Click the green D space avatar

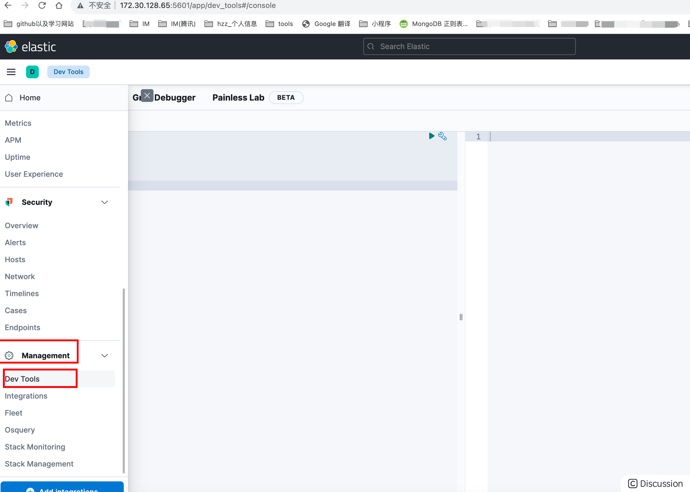[x=32, y=72]
